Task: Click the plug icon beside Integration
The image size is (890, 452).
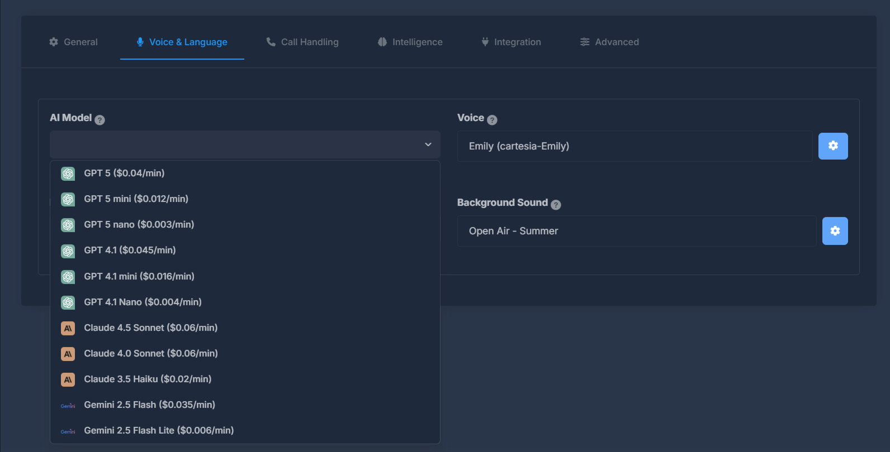Action: point(485,42)
